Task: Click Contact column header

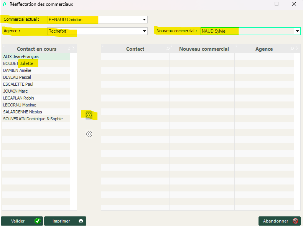Action: 135,49
